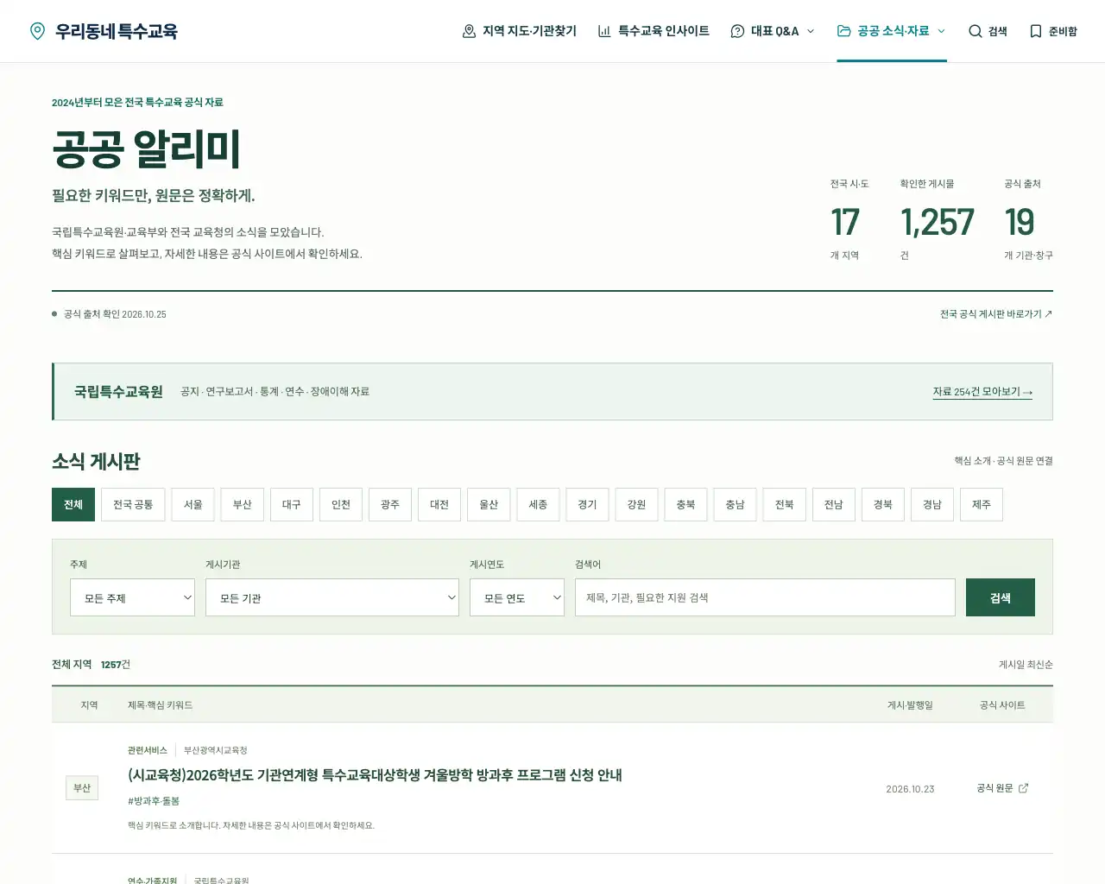Open the 겨울방학 방과후 프로그램 post title
The image size is (1105, 884).
[375, 775]
